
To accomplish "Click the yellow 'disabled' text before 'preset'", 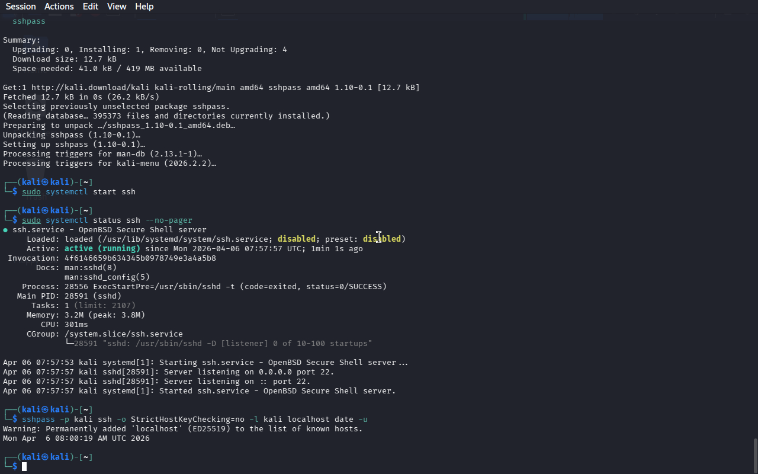I will click(x=296, y=239).
